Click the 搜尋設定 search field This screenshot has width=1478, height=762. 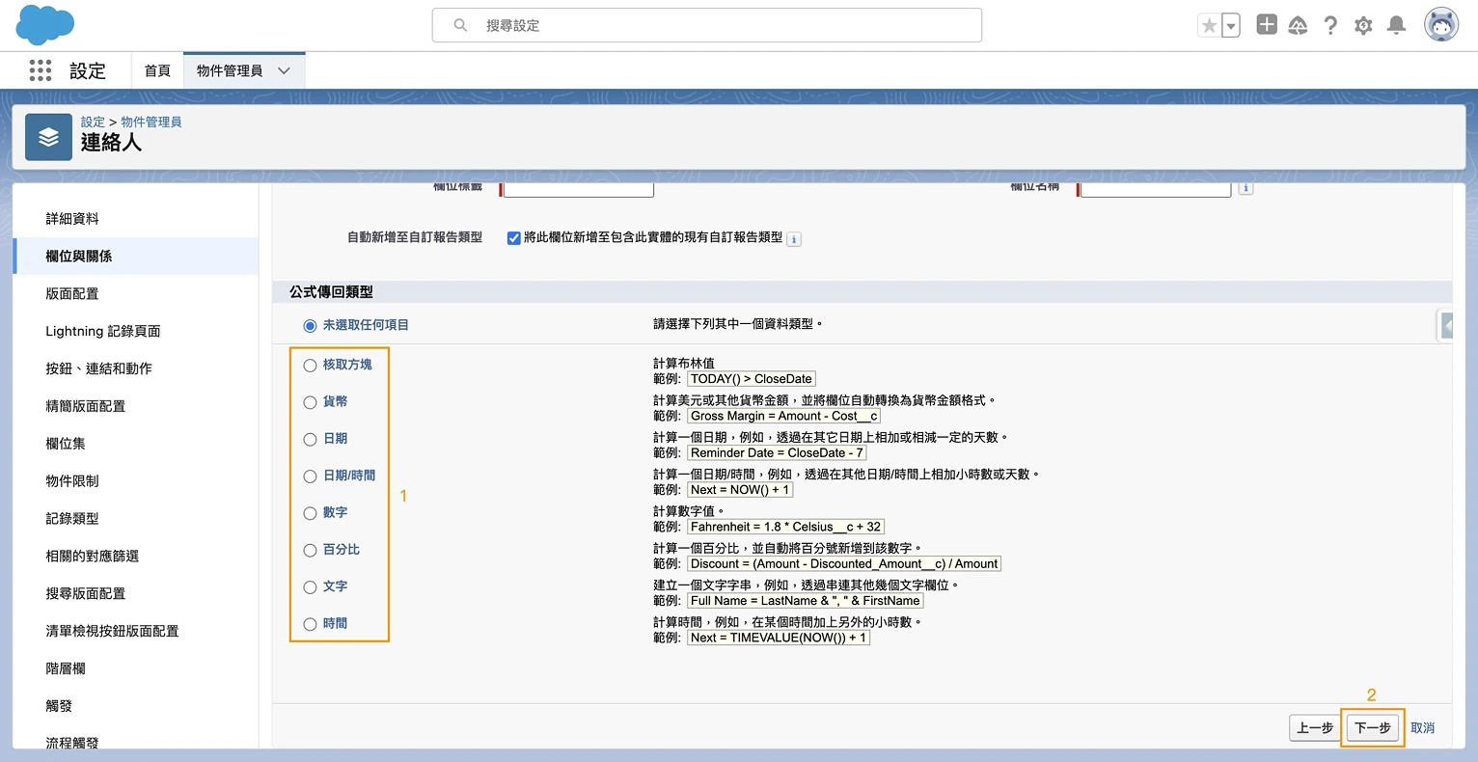(x=706, y=25)
